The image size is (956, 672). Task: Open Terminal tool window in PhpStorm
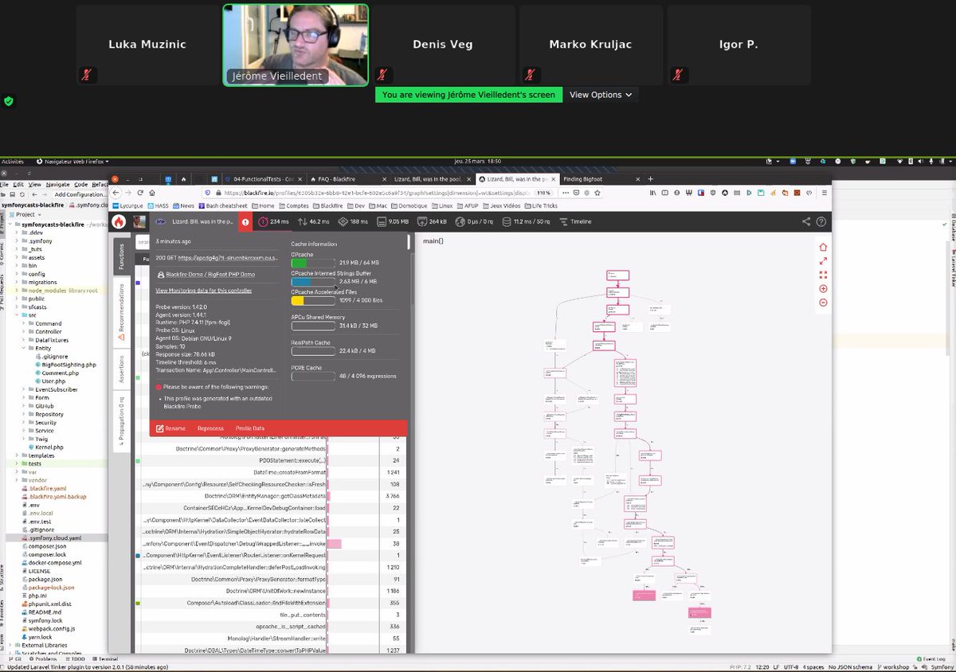104,659
